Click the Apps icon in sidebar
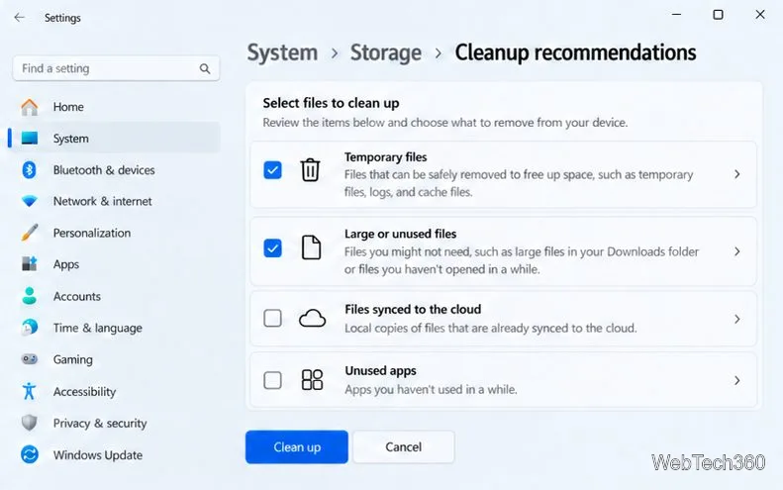This screenshot has height=490, width=783. [x=30, y=263]
